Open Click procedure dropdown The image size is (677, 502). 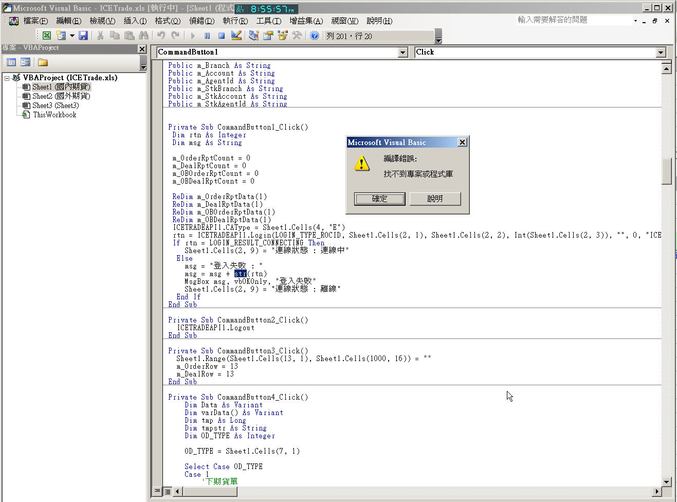pyautogui.click(x=661, y=52)
